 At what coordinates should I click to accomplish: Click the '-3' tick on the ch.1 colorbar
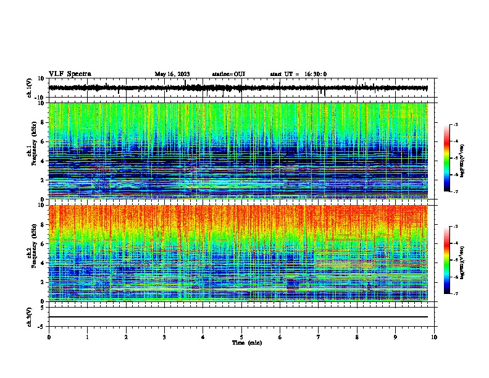point(456,124)
